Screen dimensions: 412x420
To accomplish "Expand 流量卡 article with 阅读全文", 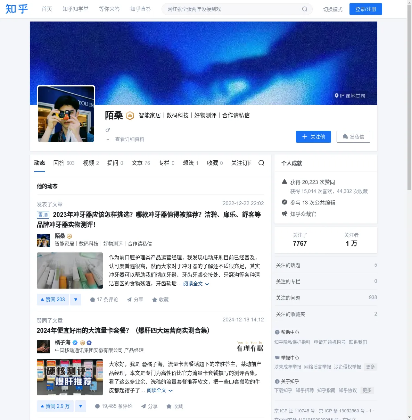I will [160, 390].
